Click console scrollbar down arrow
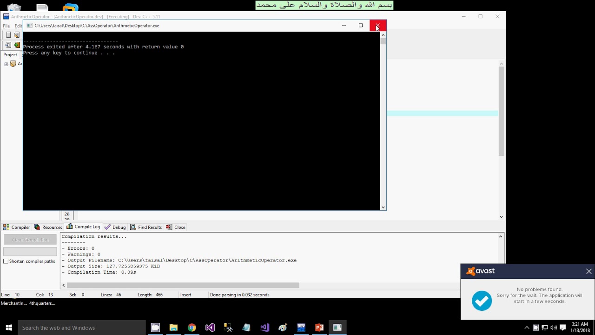This screenshot has width=595, height=335. tap(383, 207)
